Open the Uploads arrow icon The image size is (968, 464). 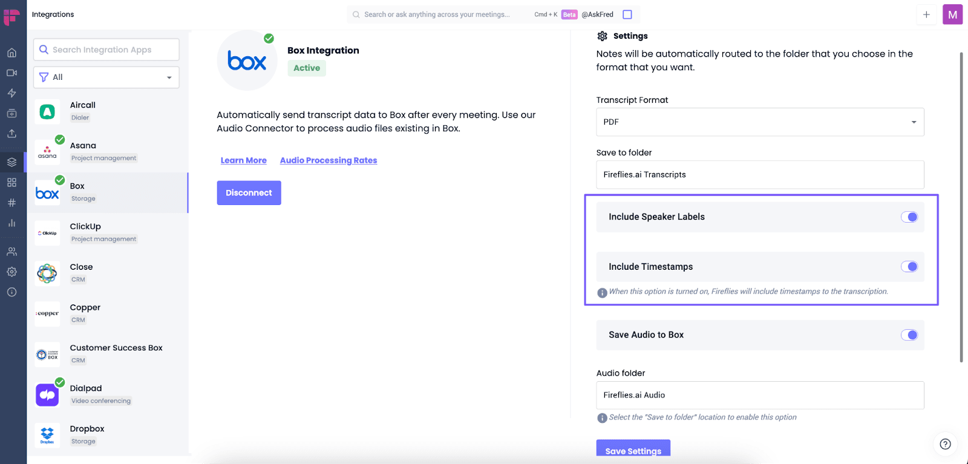[11, 134]
